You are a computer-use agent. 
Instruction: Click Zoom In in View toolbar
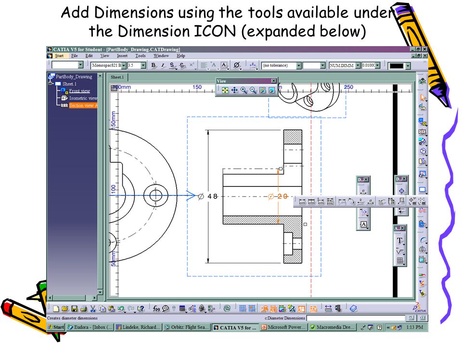[x=244, y=90]
